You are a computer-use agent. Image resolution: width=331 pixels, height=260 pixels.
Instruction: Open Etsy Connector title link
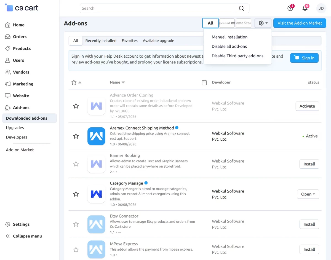pyautogui.click(x=124, y=216)
